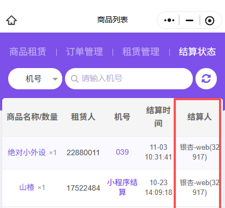This screenshot has width=225, height=208.
Task: Open the 机号 search type dropdown
Action: [35, 78]
